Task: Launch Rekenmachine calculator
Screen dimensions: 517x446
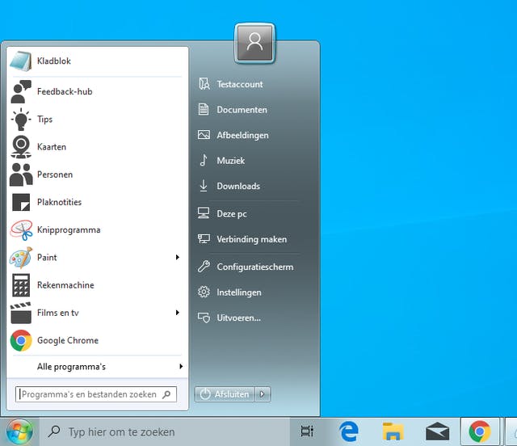Action: click(65, 285)
